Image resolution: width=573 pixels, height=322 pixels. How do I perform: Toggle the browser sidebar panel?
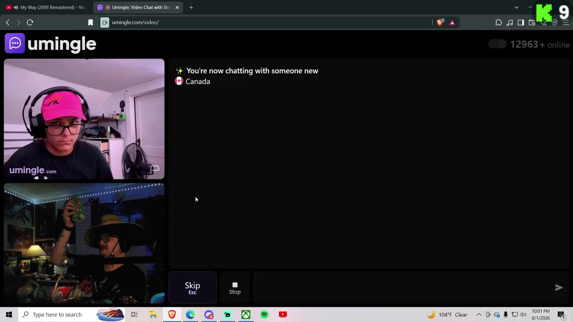(x=521, y=22)
